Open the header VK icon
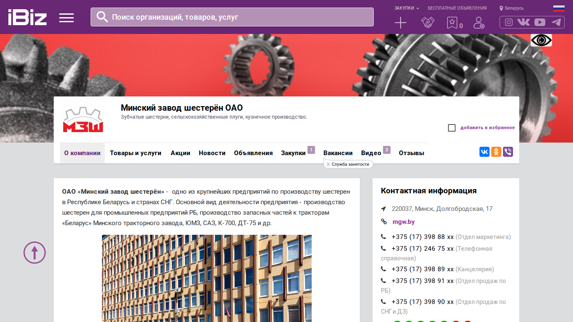Viewport: 573px width, 322px height. coord(524,22)
